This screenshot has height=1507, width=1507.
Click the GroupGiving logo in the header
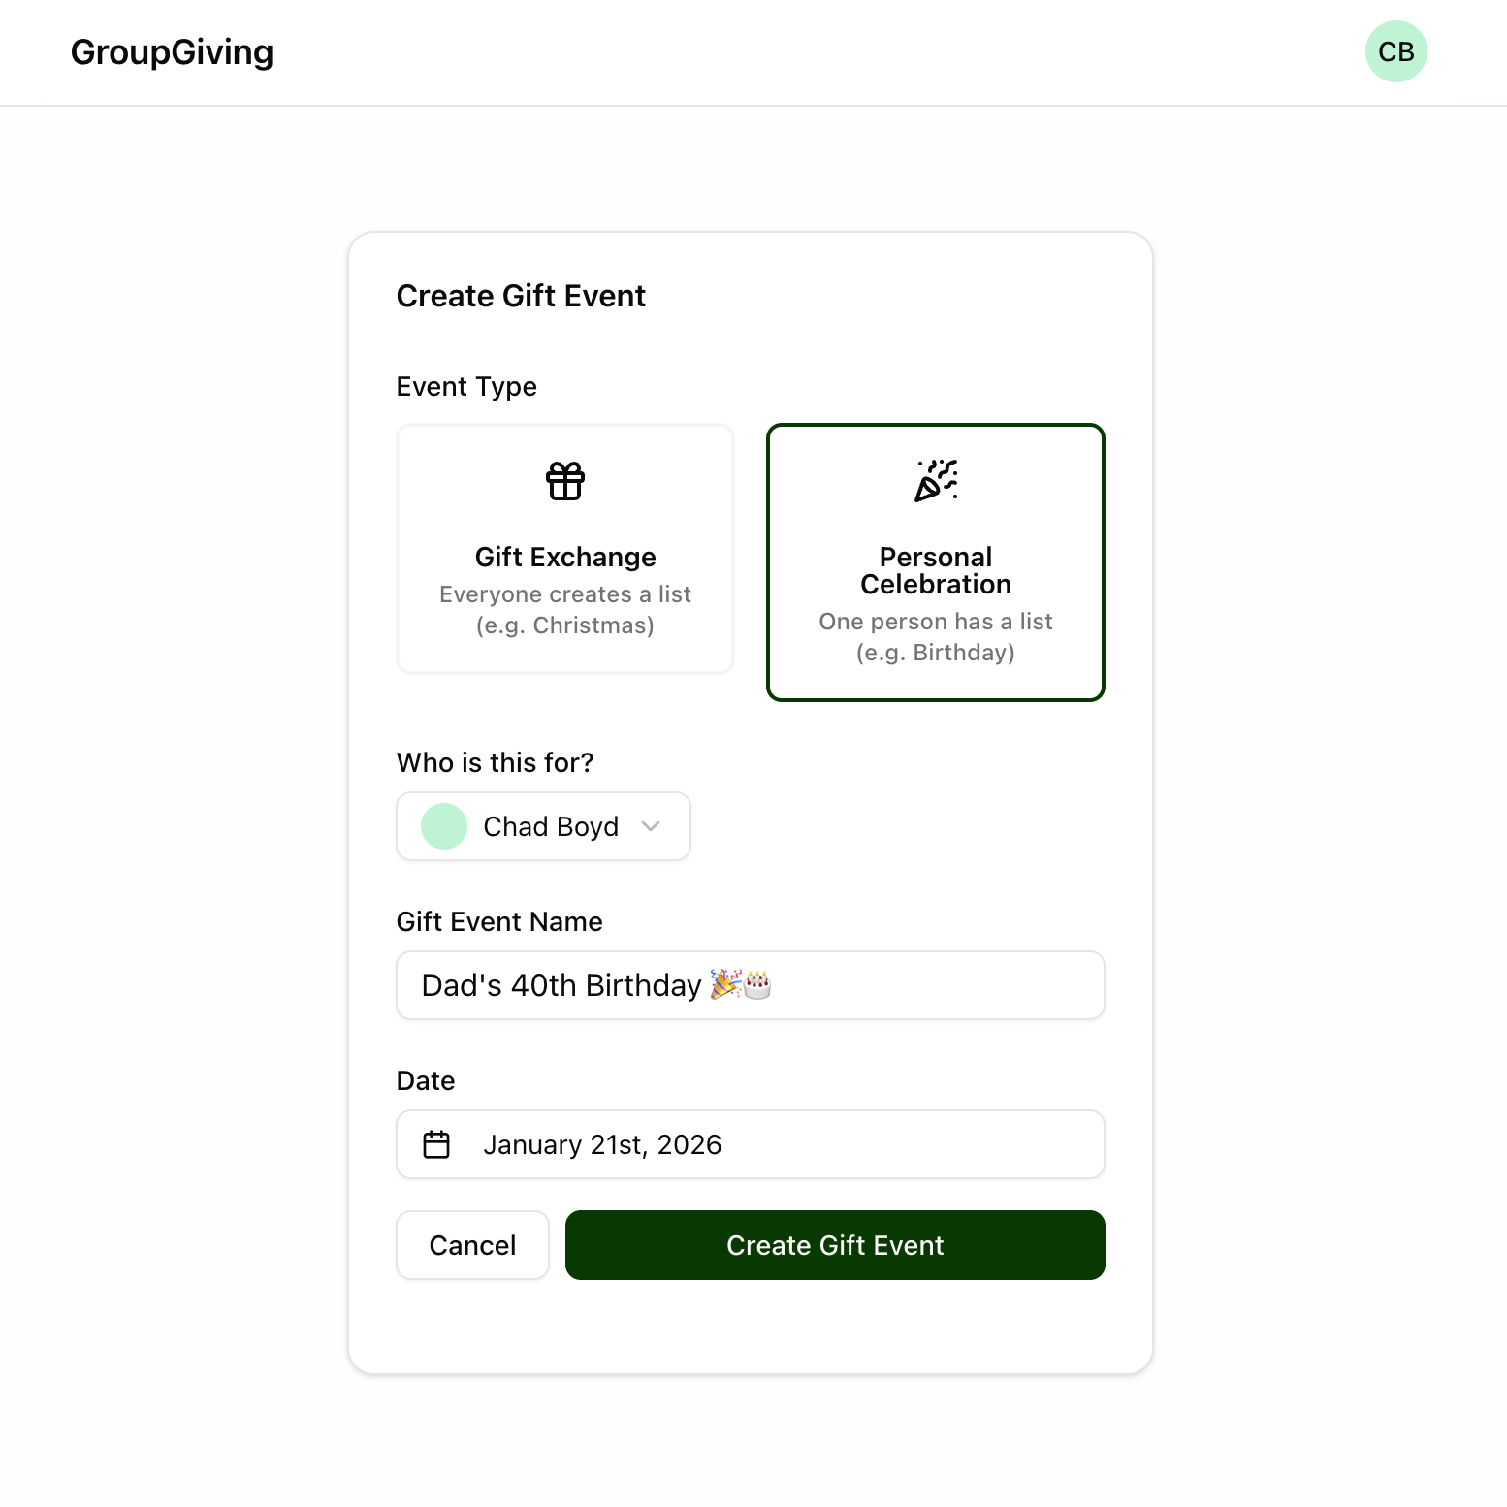pos(172,52)
